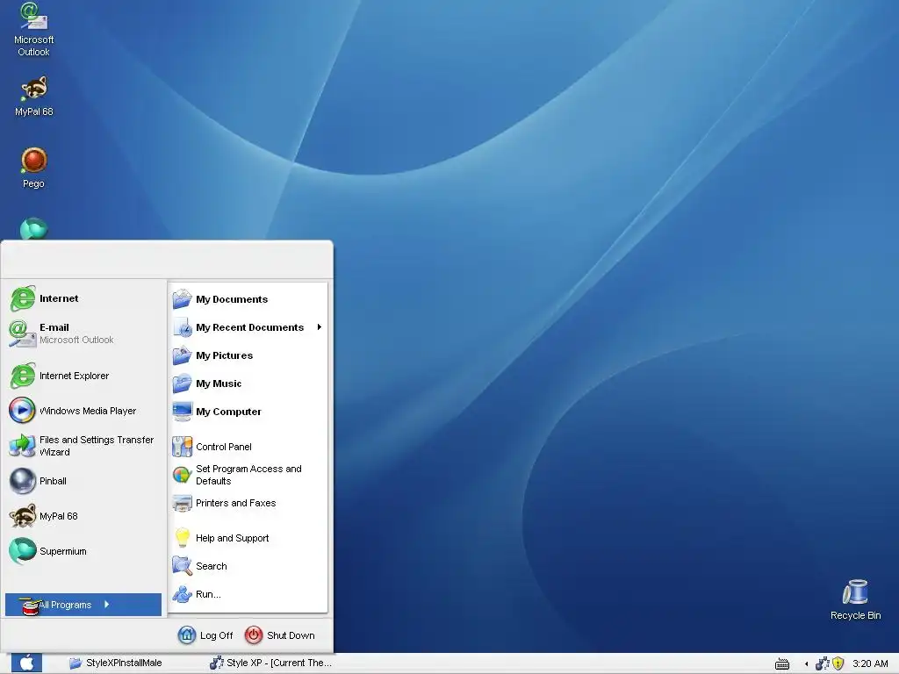Open Control Panel
The height and width of the screenshot is (674, 899).
pyautogui.click(x=212, y=447)
